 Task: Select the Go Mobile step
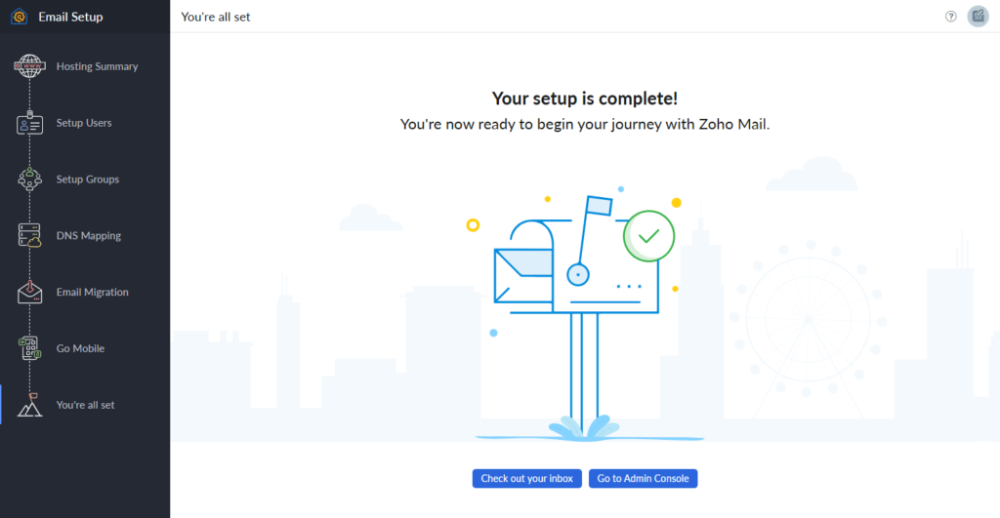tap(80, 348)
